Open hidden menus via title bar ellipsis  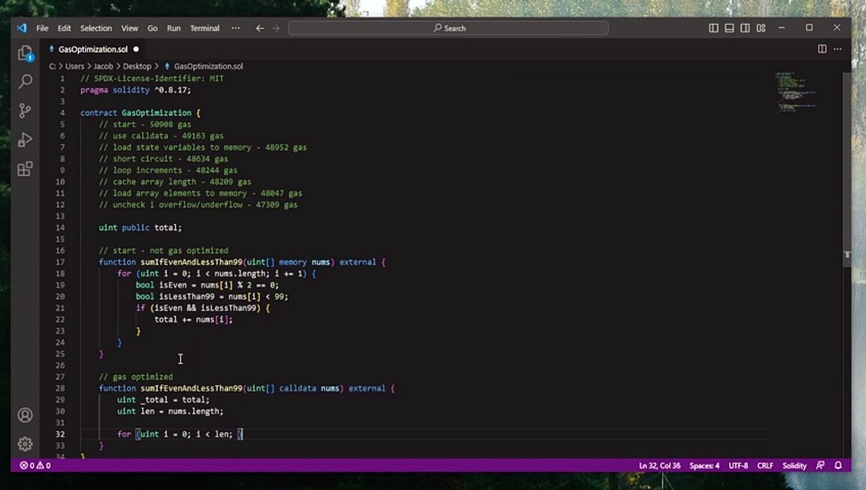tap(236, 28)
